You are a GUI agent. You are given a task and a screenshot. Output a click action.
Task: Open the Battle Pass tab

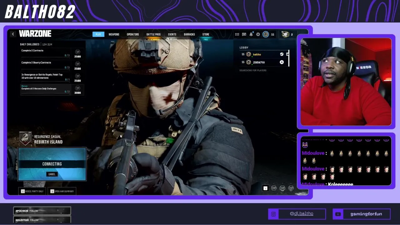pos(153,34)
